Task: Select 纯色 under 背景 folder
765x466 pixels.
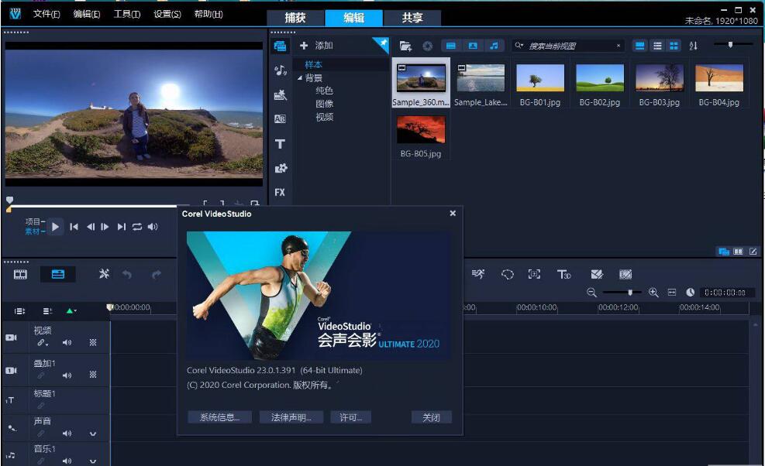Action: pyautogui.click(x=325, y=91)
